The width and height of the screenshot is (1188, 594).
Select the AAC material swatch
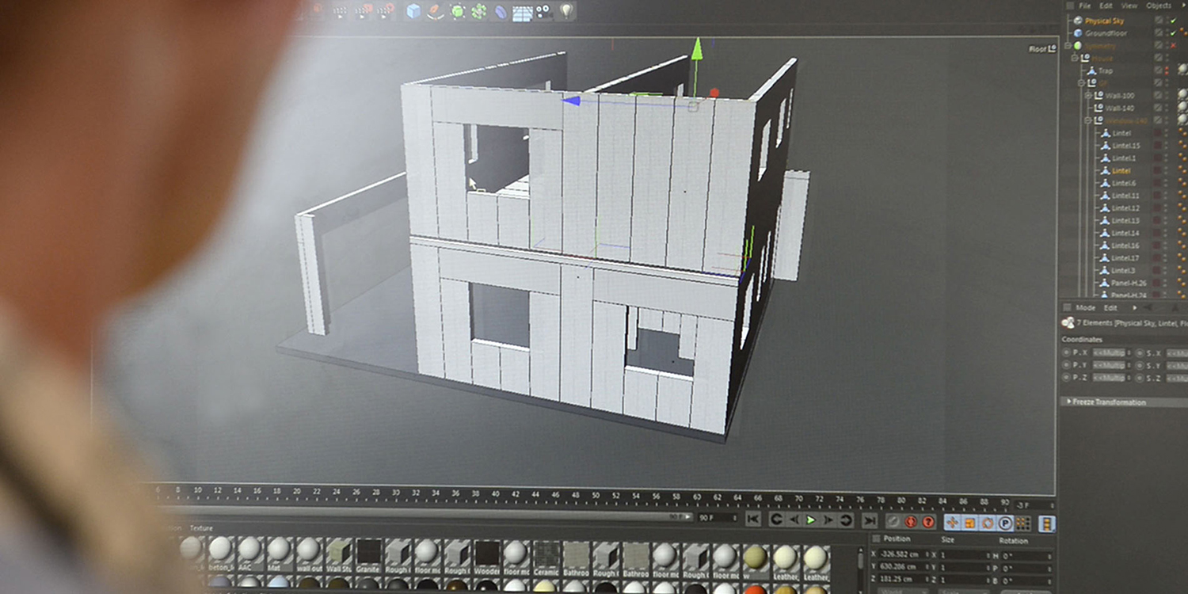click(249, 554)
